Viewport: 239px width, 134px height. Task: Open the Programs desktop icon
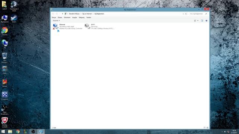[x=4, y=96]
